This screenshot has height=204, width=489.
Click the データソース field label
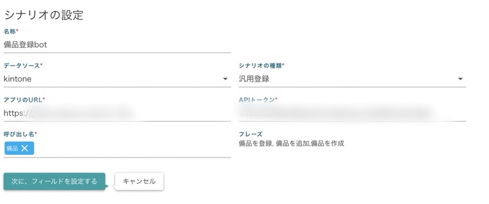[23, 66]
